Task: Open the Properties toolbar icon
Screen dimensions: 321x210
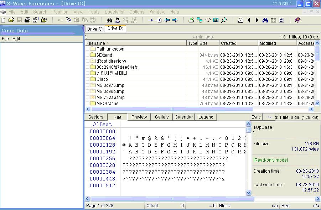Action: click(x=35, y=20)
